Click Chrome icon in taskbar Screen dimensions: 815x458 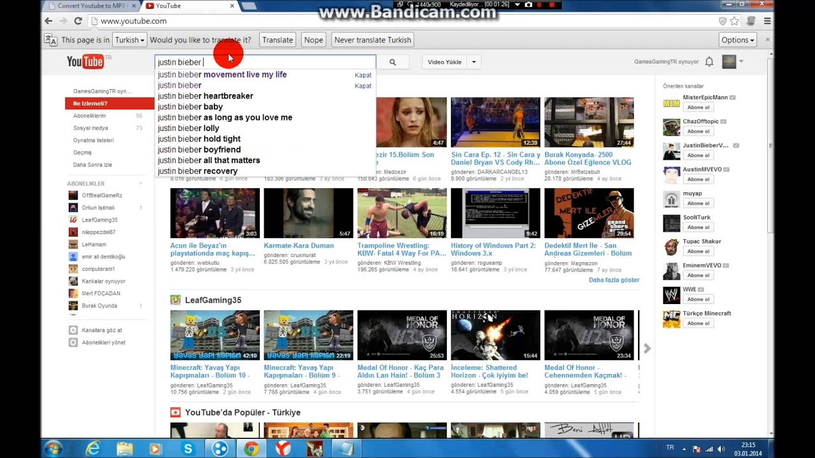point(252,448)
